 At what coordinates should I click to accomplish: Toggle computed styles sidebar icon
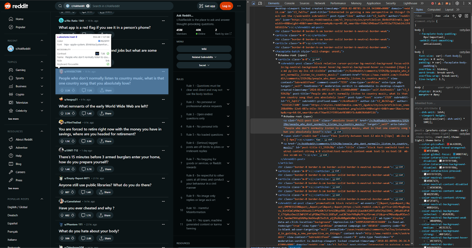point(466,16)
